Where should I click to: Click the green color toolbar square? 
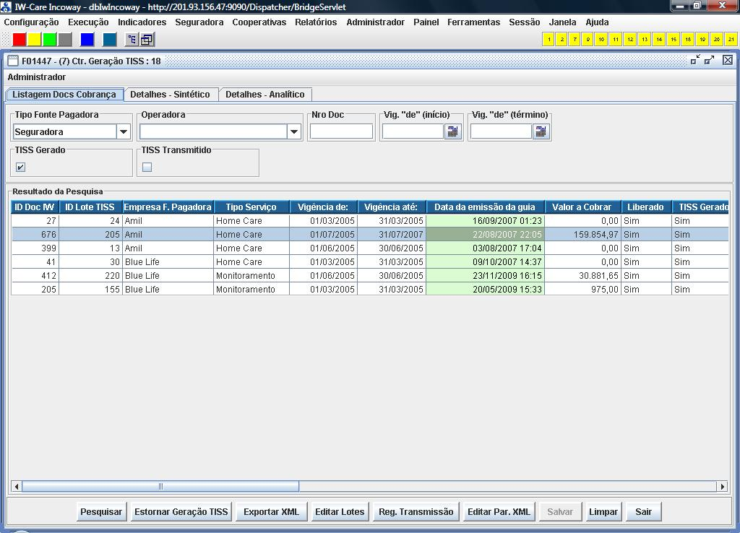click(x=50, y=40)
